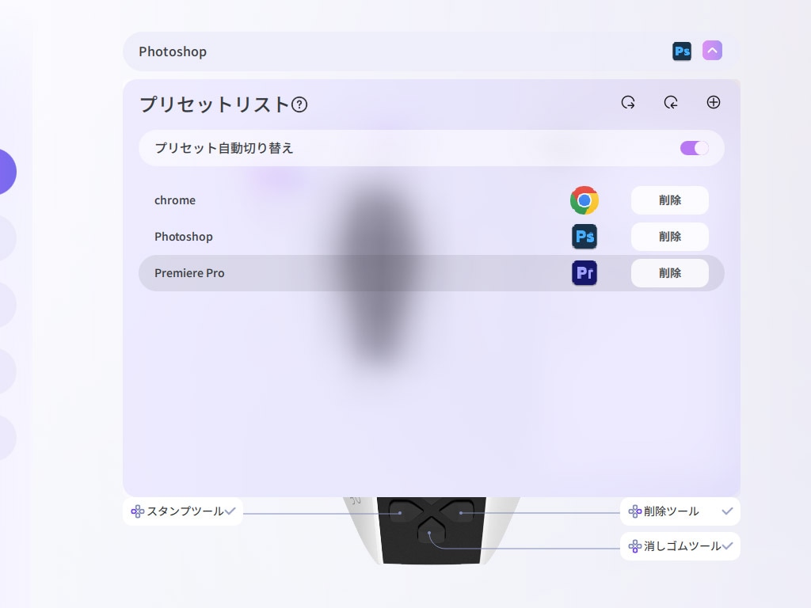The width and height of the screenshot is (811, 608).
Task: Click the Photoshop icon in preset list
Action: [x=584, y=236]
